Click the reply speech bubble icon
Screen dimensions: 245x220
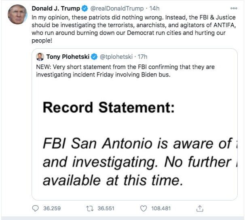35,208
